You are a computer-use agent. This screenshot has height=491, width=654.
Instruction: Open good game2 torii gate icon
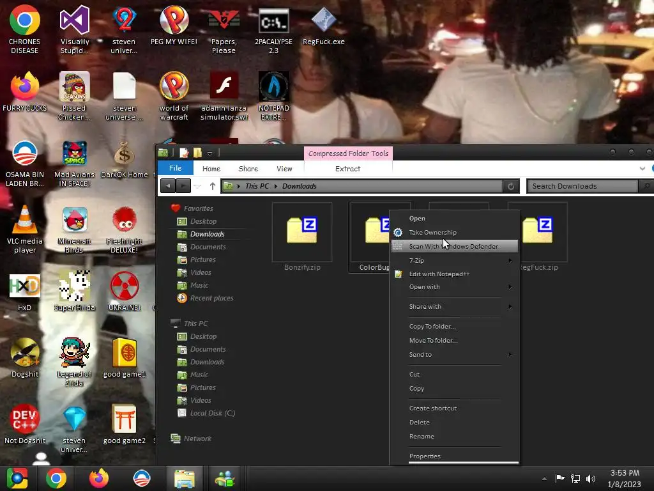[x=125, y=425]
